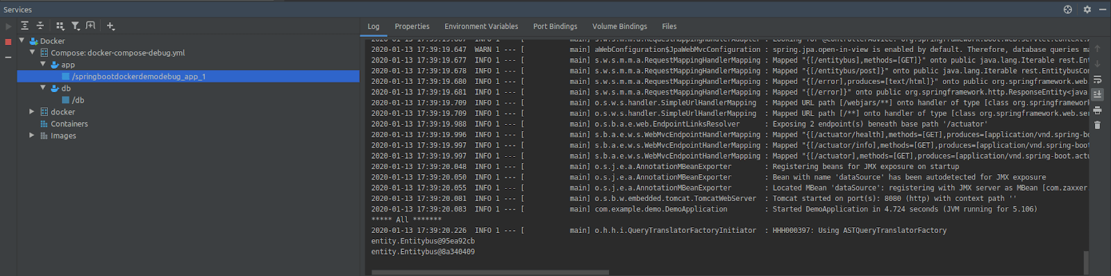Open the Volume Bindings tab
Image resolution: width=1111 pixels, height=276 pixels.
coord(619,26)
